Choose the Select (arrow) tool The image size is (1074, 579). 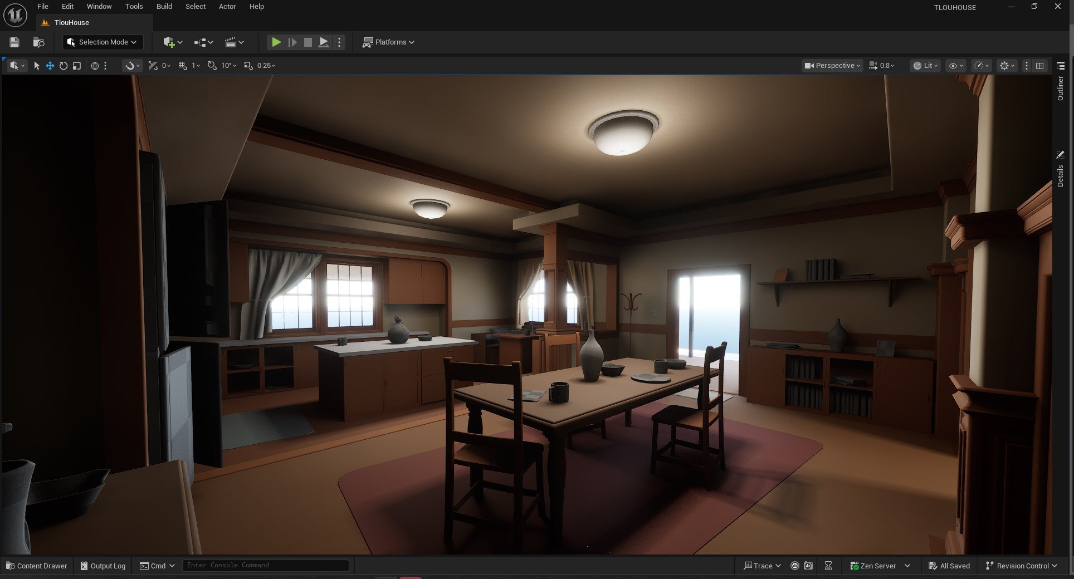37,66
